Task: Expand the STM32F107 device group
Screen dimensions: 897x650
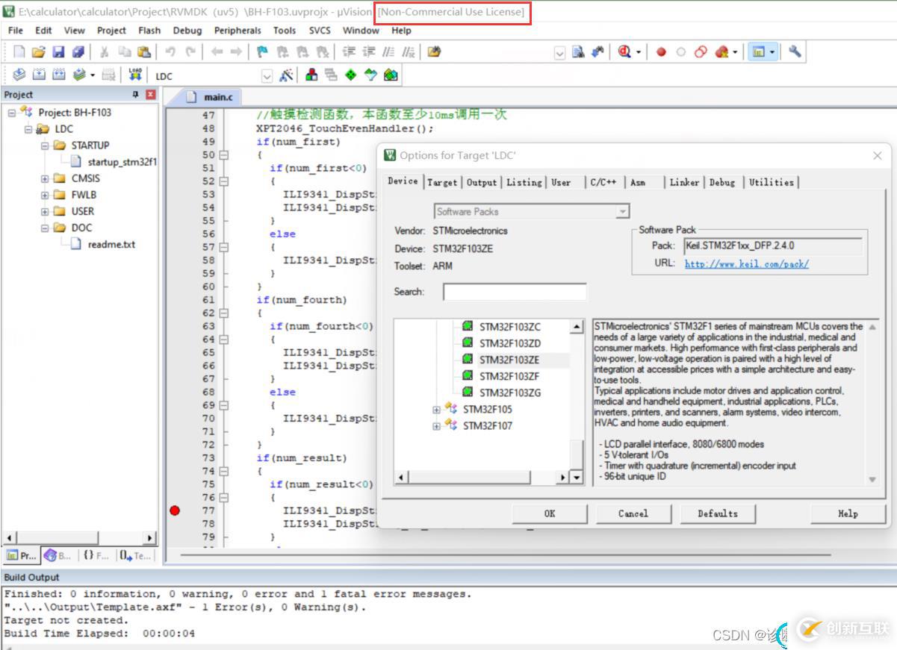Action: click(436, 426)
